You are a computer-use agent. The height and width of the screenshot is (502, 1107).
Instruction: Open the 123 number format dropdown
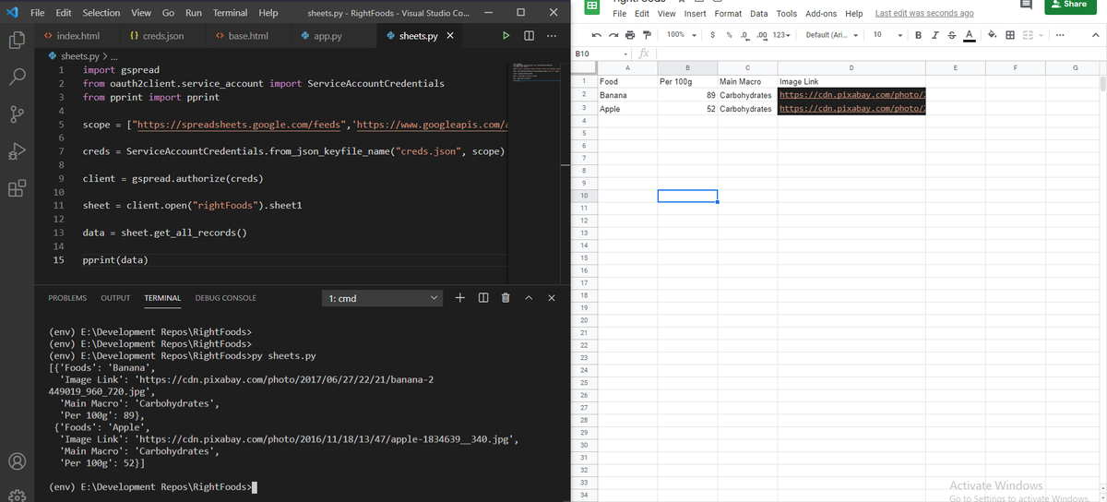coord(782,34)
